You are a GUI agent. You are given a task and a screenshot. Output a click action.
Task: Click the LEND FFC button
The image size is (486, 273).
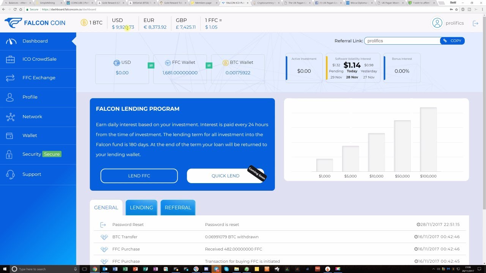[139, 176]
